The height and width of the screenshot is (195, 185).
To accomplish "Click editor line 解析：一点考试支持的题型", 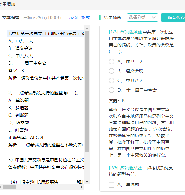I will (x=46, y=145).
